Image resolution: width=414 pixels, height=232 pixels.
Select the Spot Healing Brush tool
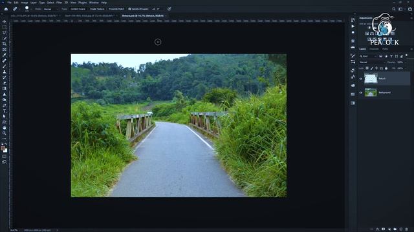[x=5, y=61]
